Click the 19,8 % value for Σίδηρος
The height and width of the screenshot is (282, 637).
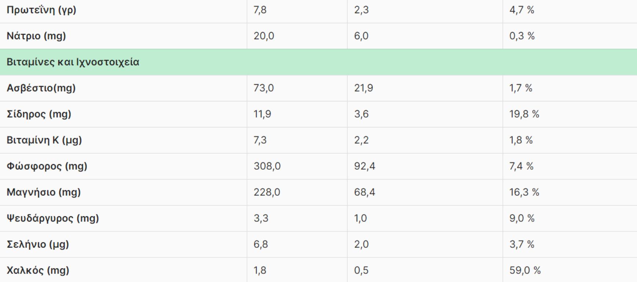click(524, 114)
